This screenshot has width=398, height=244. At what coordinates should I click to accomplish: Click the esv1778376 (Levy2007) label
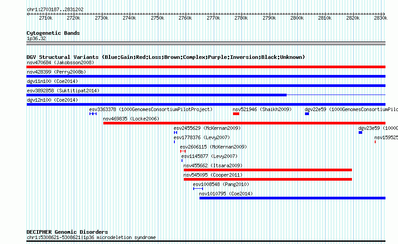click(x=202, y=137)
